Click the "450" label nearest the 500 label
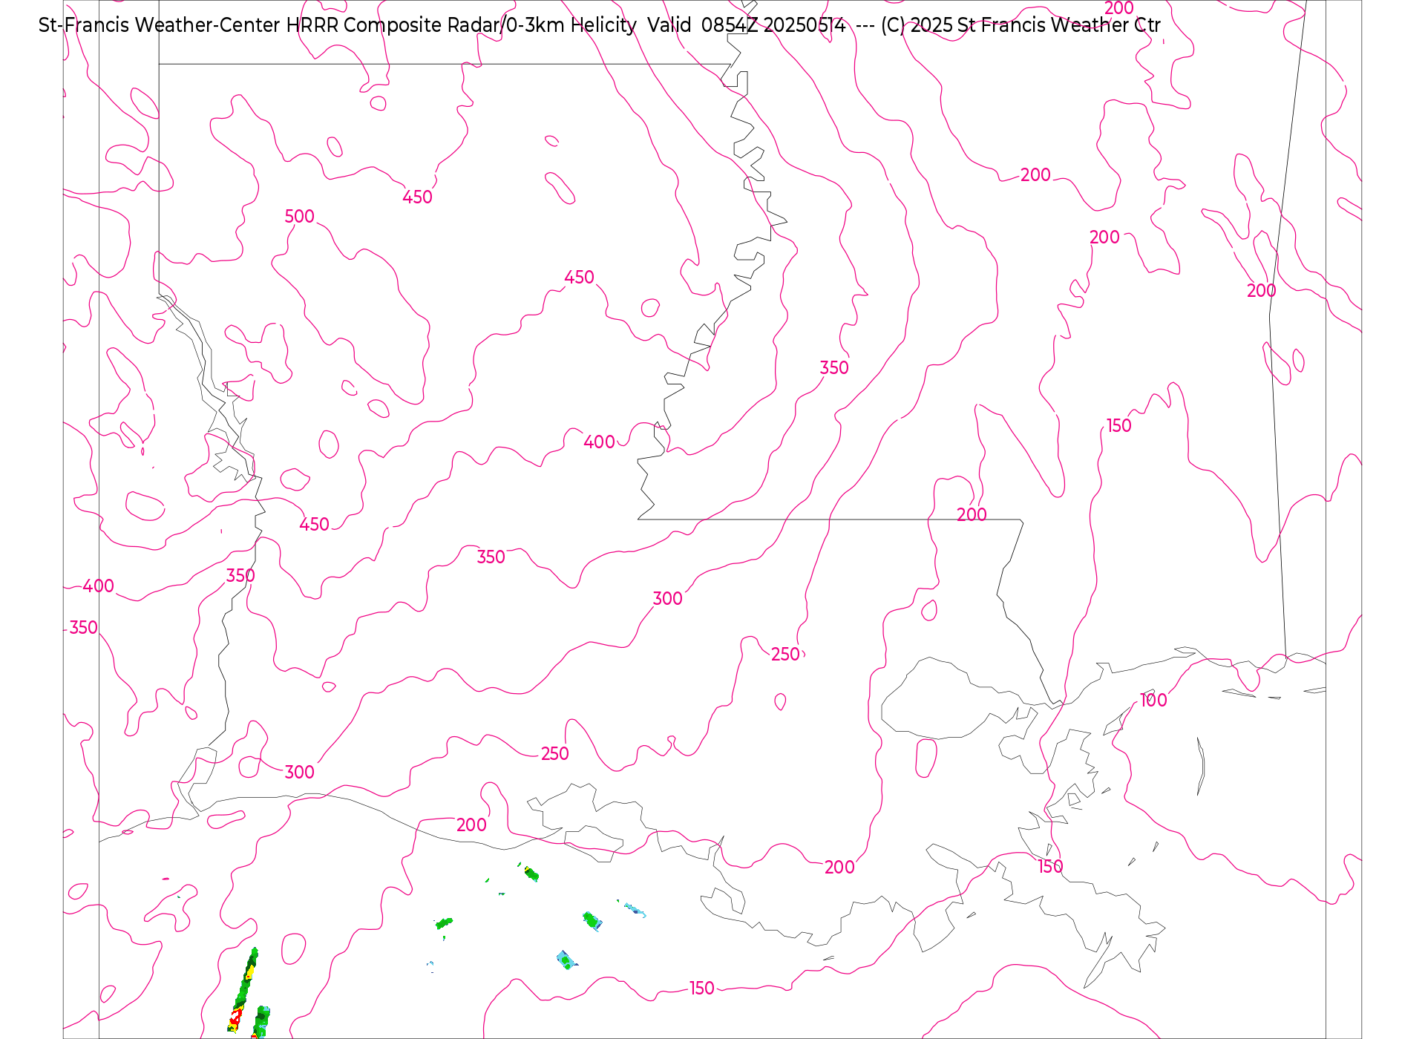 pyautogui.click(x=417, y=197)
